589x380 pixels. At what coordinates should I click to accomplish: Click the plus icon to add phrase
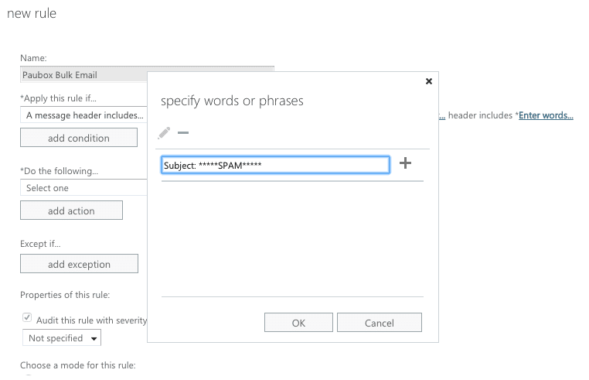(405, 163)
